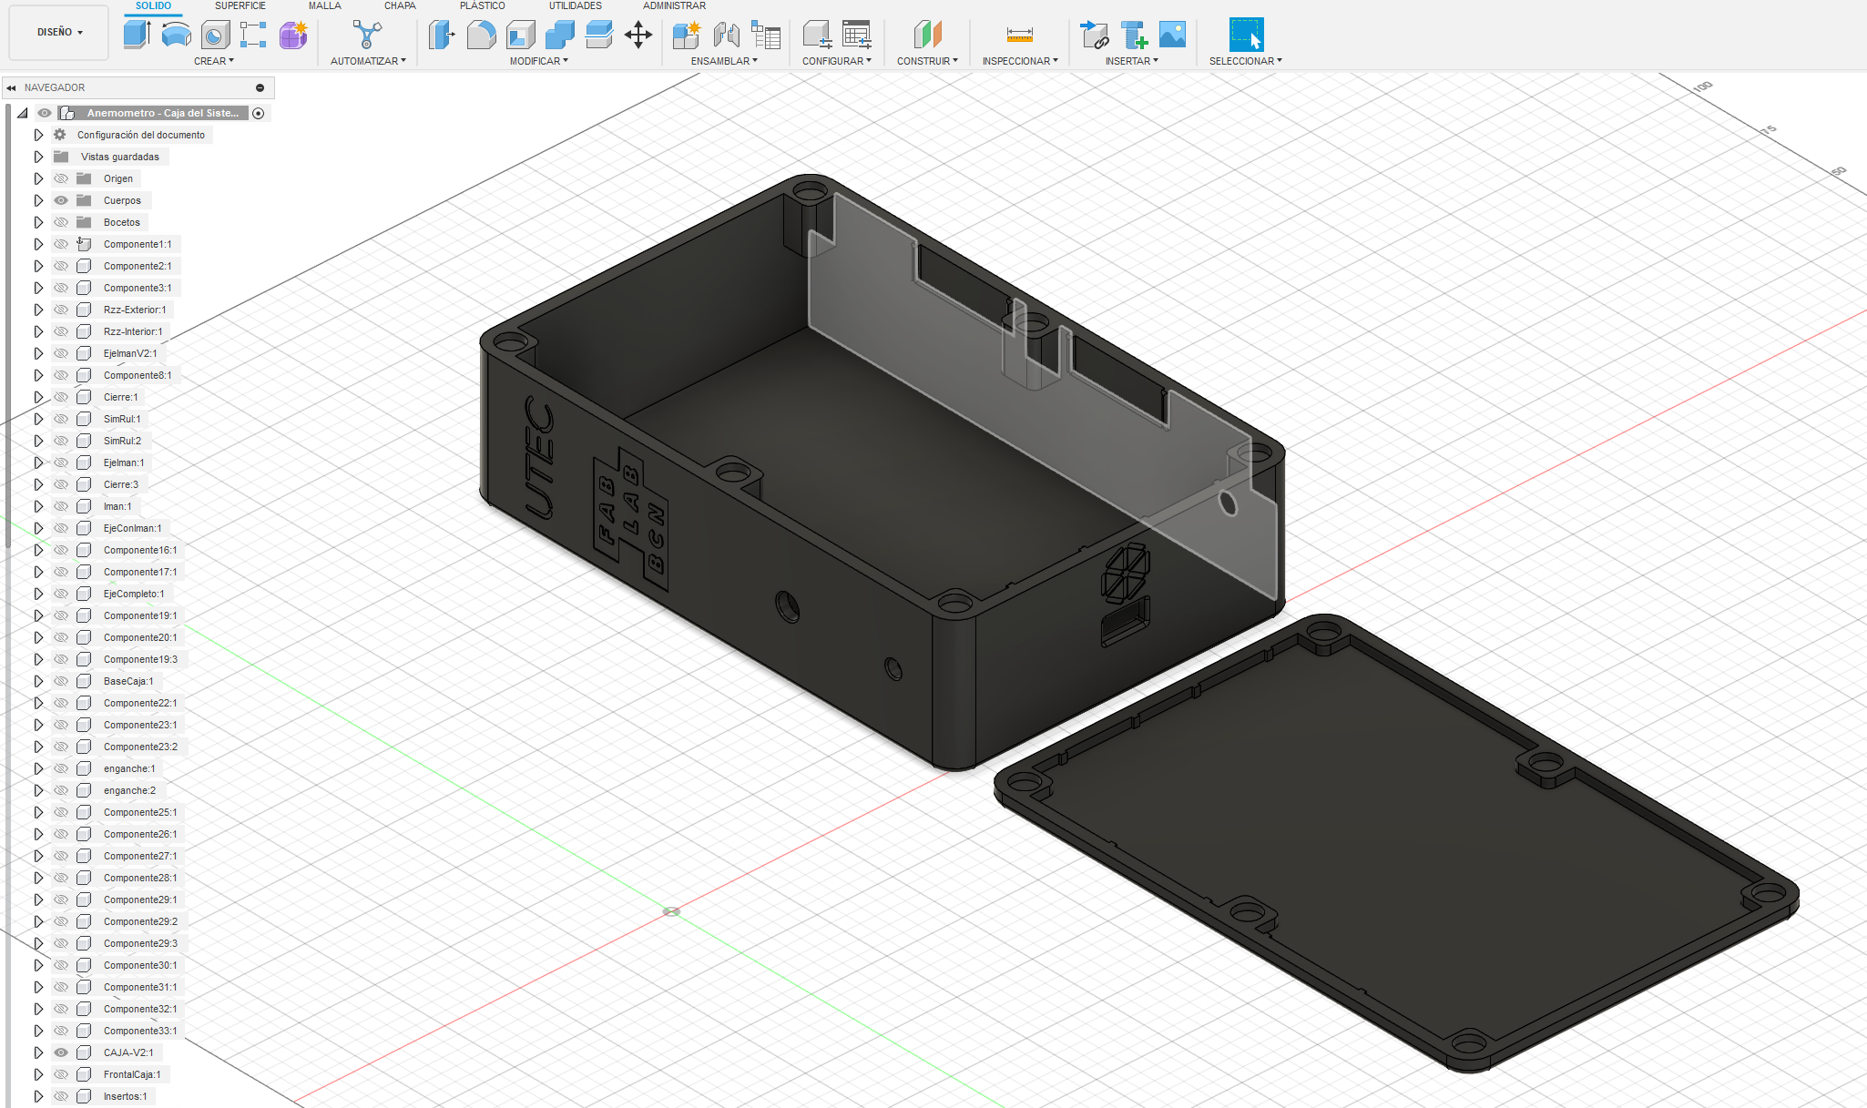Open the MODIFICAR dropdown menu

[x=539, y=61]
